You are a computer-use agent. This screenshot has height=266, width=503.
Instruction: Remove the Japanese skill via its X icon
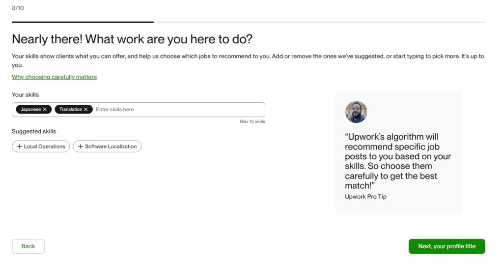(x=45, y=110)
